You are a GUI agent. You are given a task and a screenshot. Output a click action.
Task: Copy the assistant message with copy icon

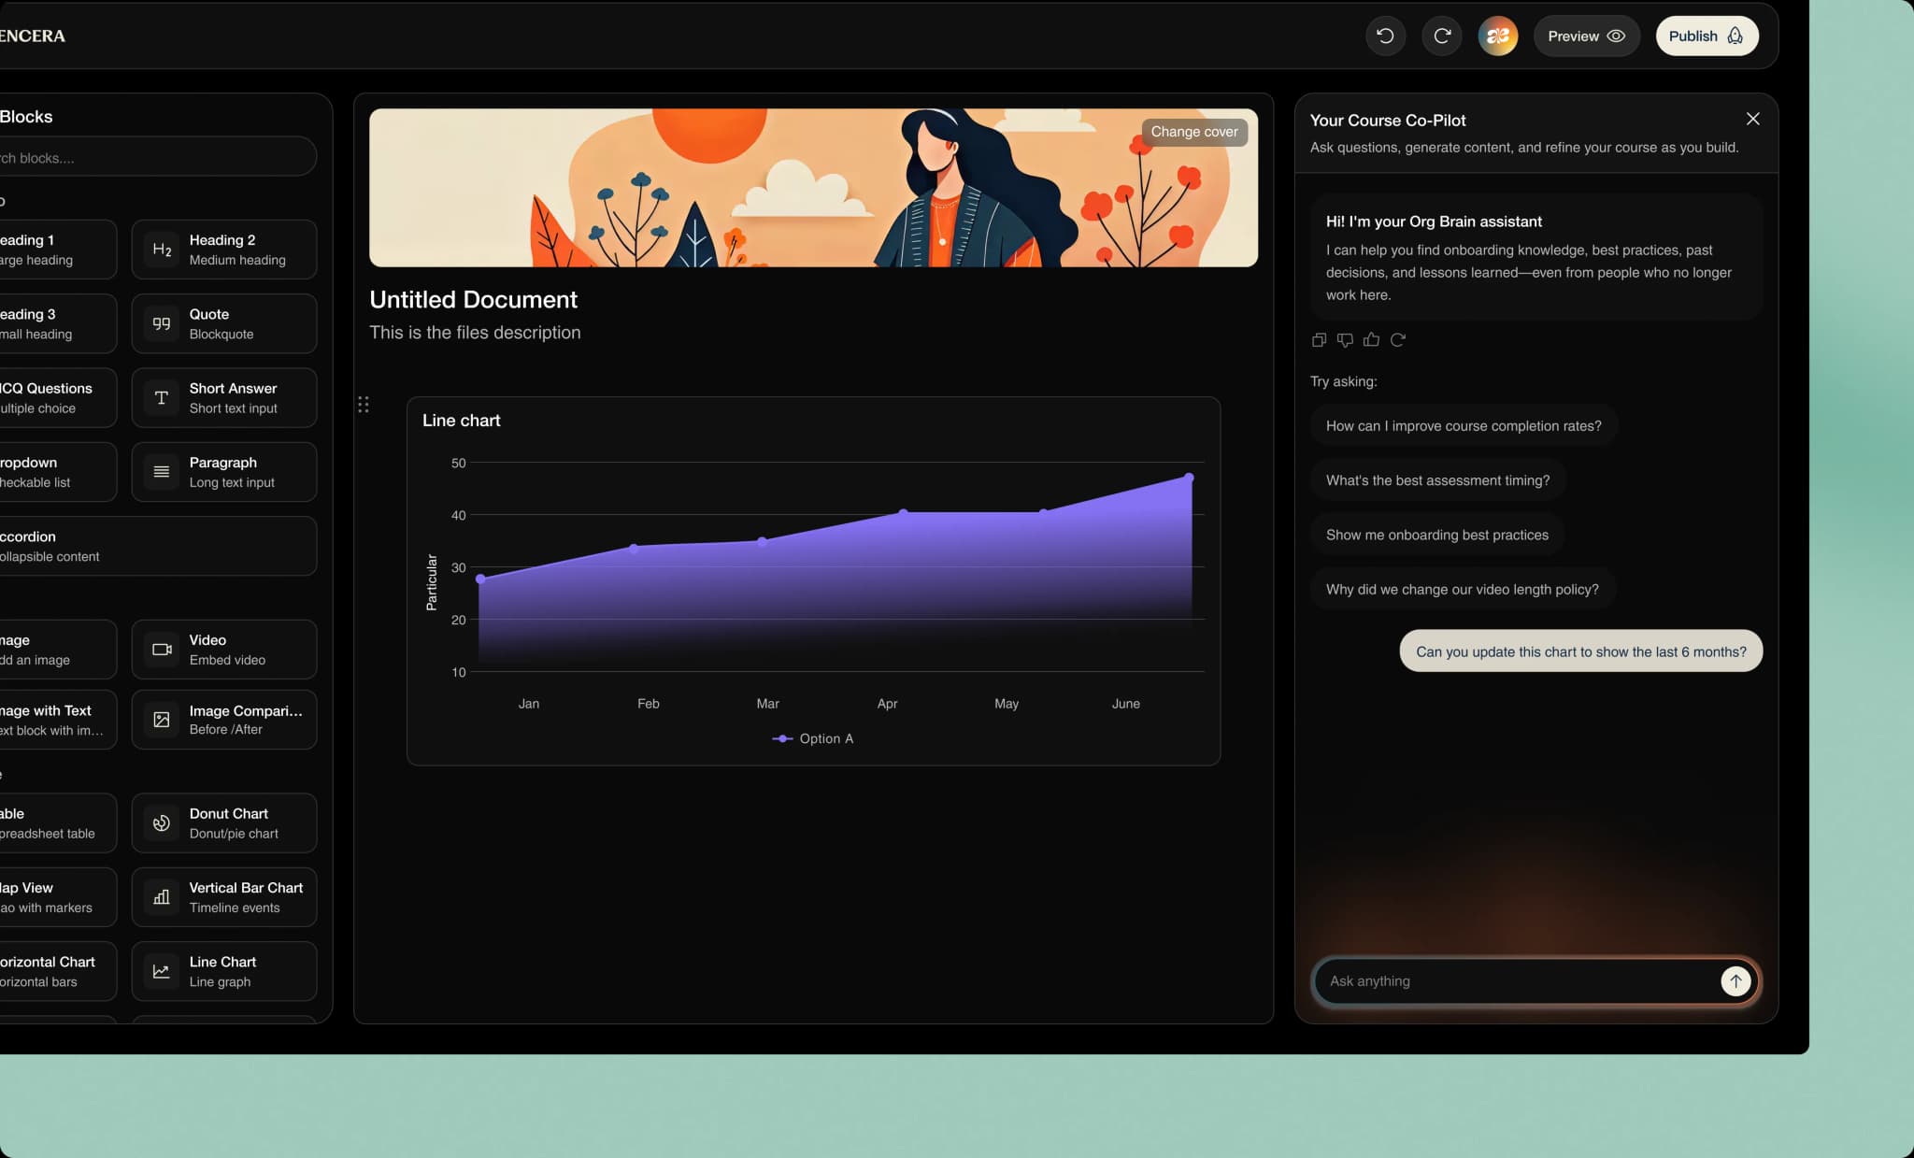(1319, 340)
